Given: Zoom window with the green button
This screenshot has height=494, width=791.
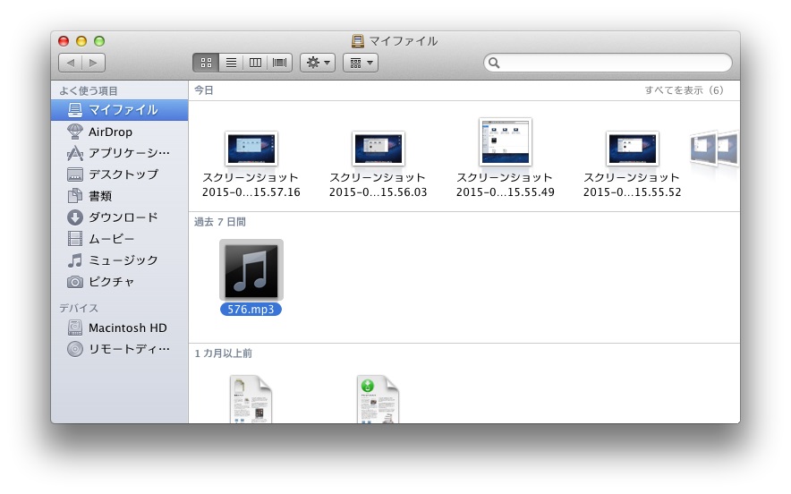Looking at the screenshot, I should tap(99, 41).
